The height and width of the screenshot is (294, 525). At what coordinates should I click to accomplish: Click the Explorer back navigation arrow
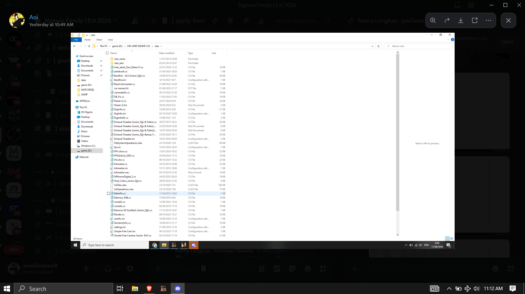[x=75, y=46]
